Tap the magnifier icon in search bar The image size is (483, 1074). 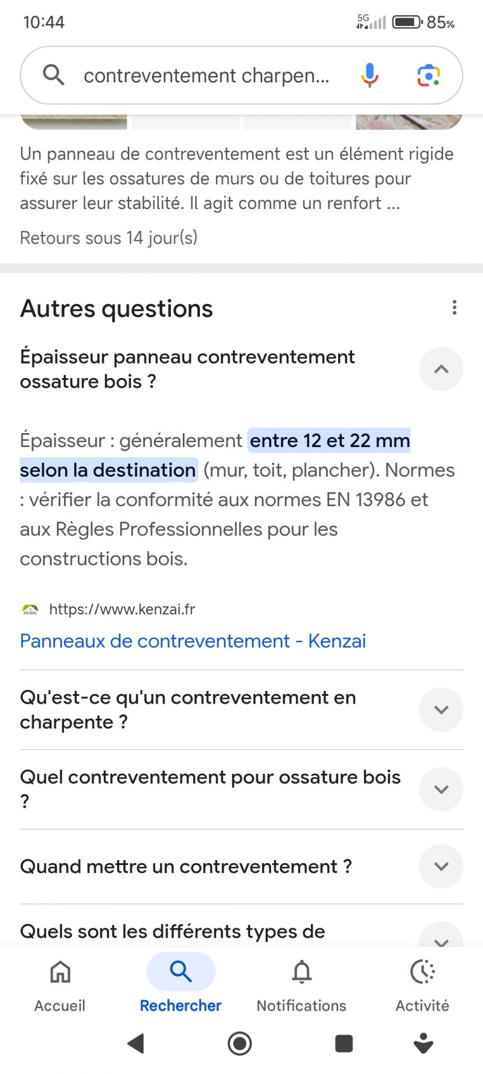click(54, 76)
